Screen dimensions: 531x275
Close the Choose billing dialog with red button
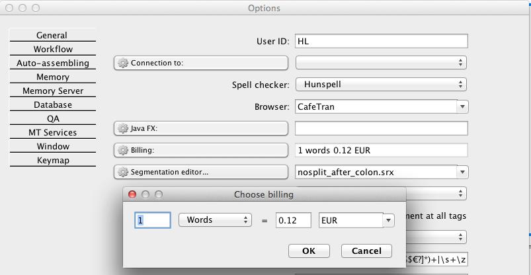pos(132,195)
